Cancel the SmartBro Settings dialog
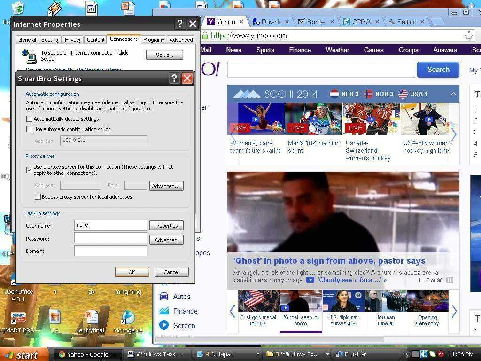Image resolution: width=481 pixels, height=361 pixels. tap(171, 272)
